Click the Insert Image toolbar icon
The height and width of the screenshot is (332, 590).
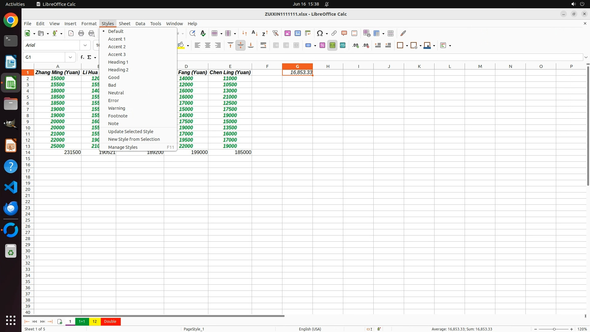[288, 33]
